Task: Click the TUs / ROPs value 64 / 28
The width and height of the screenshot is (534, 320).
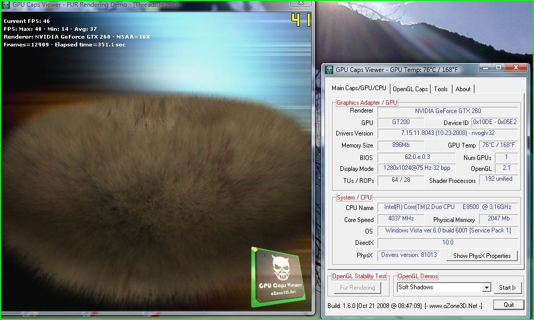Action: coord(401,180)
